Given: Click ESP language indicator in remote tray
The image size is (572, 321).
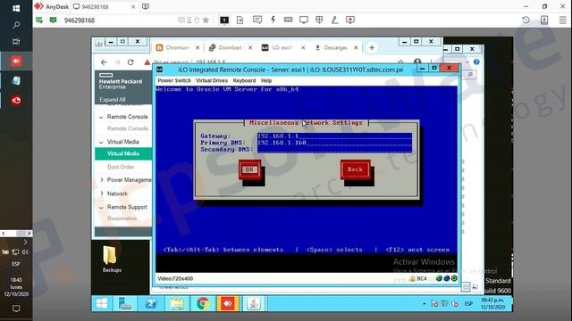Looking at the screenshot, I should pyautogui.click(x=468, y=303).
